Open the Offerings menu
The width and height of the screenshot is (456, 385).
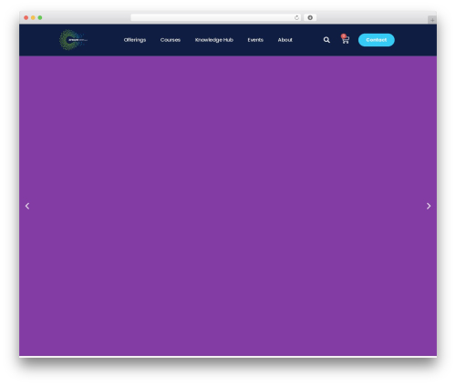pyautogui.click(x=135, y=40)
